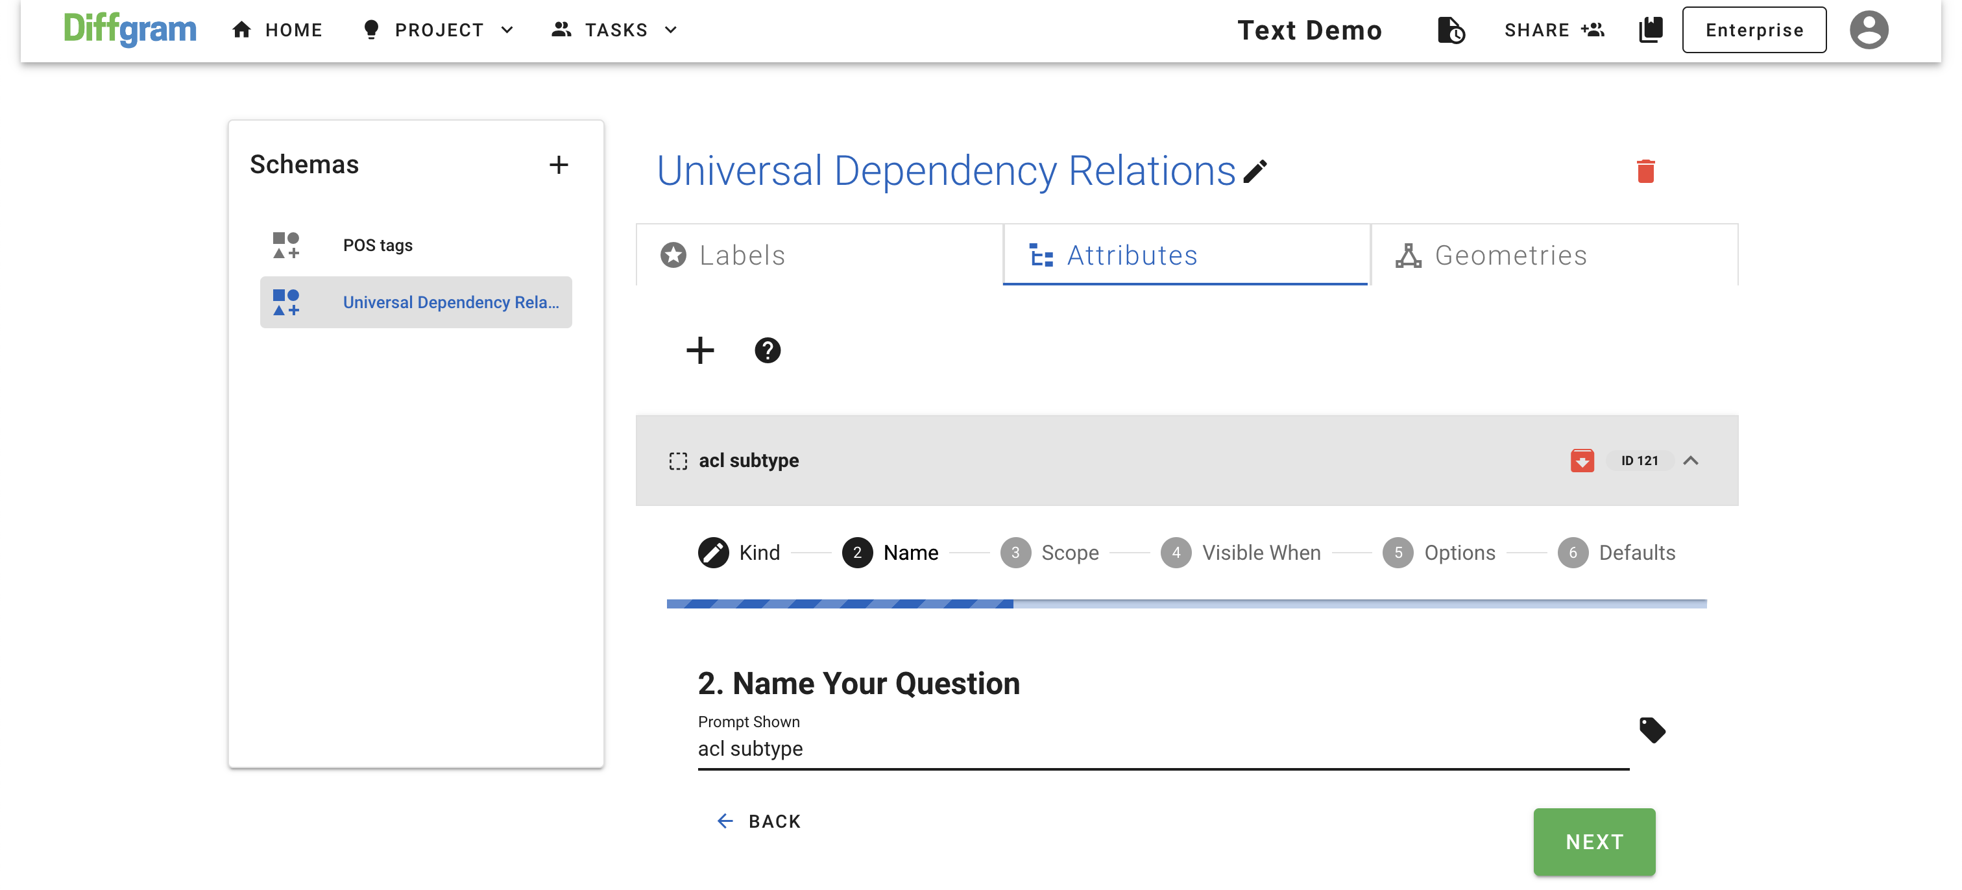Select the POS tags schema
The width and height of the screenshot is (1962, 890).
(378, 245)
